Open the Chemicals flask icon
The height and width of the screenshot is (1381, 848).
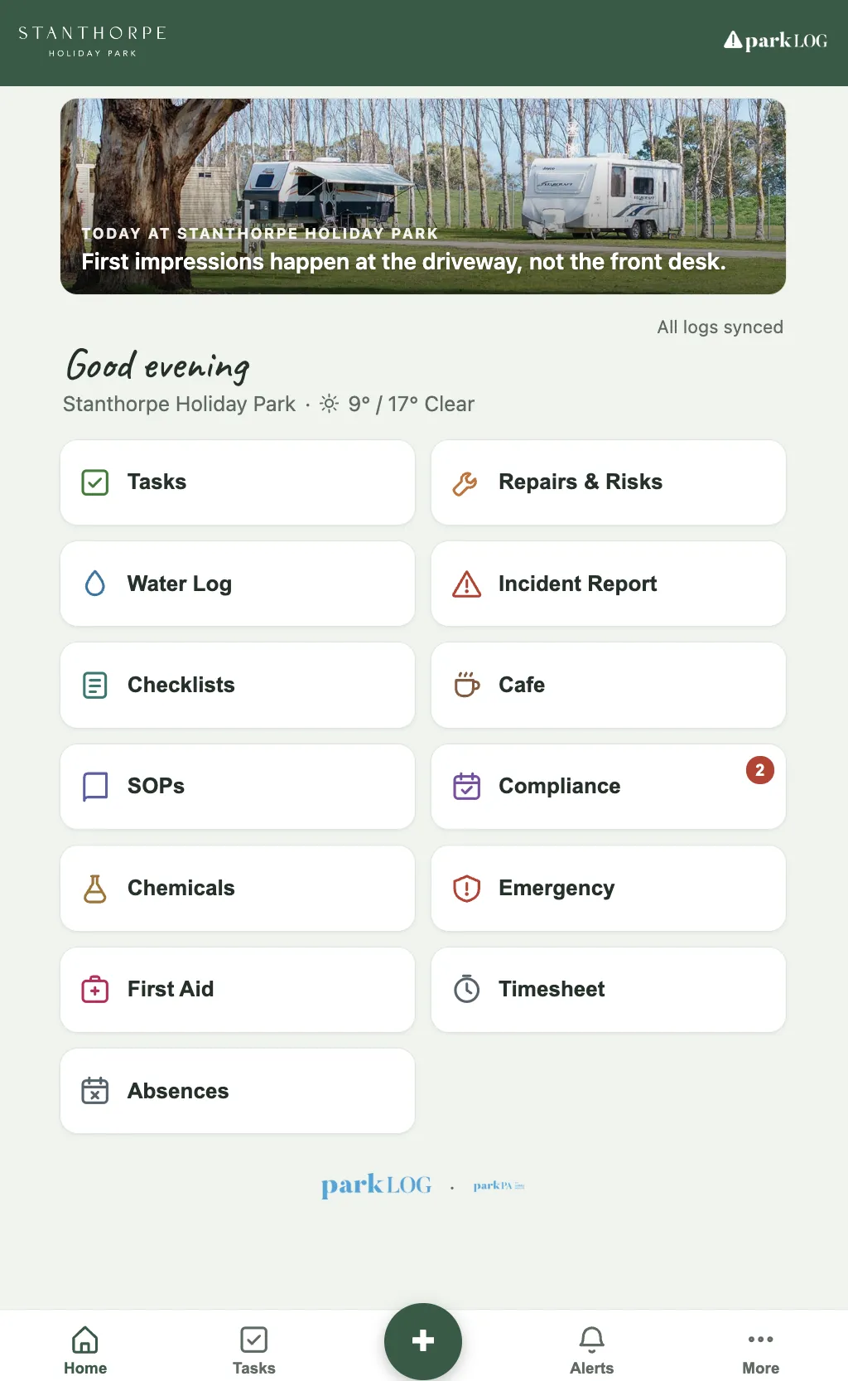95,889
